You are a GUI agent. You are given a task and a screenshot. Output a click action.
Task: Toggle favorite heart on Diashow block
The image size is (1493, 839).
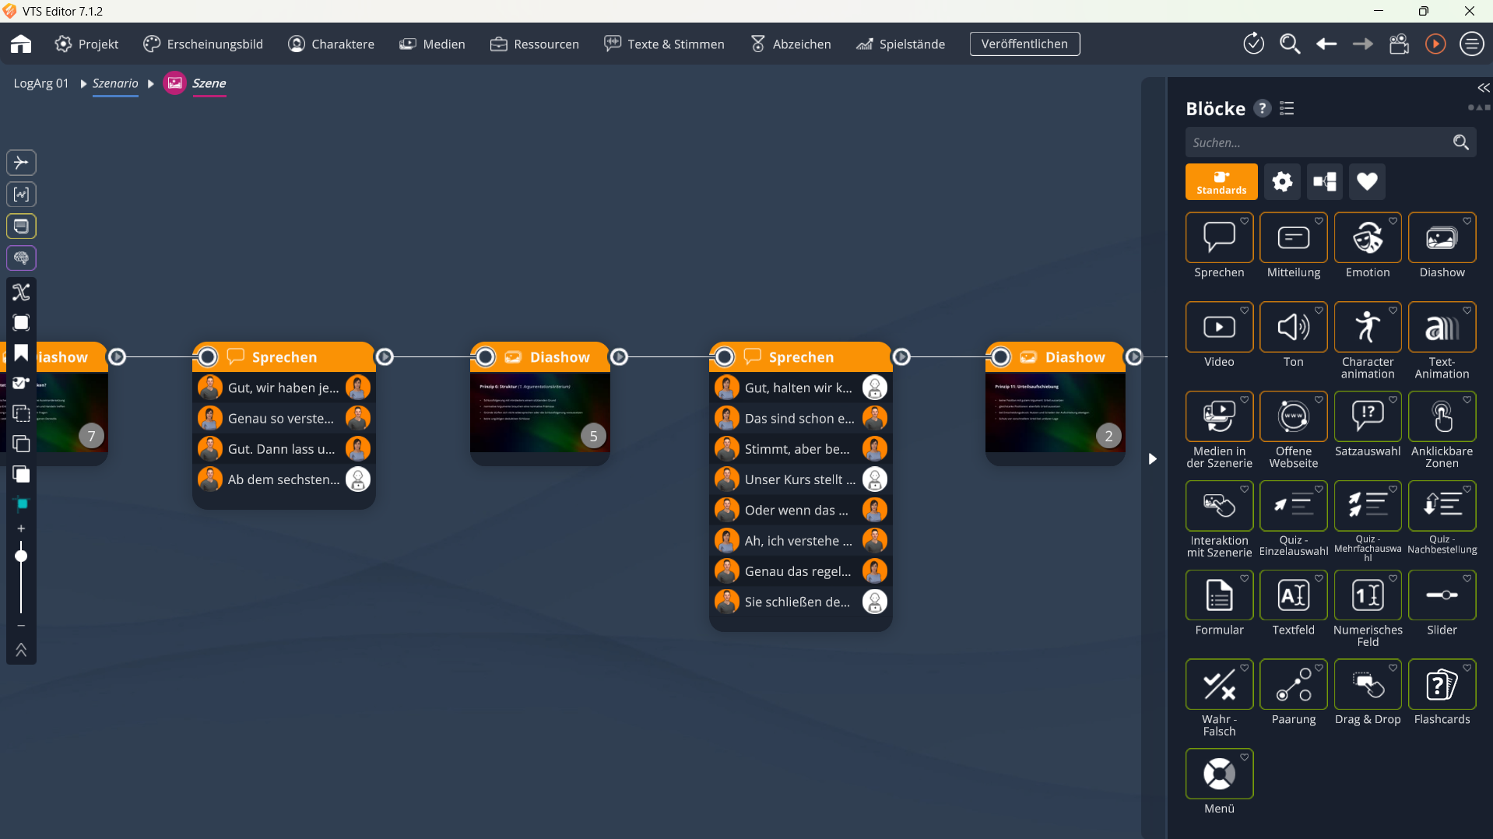pos(1467,221)
